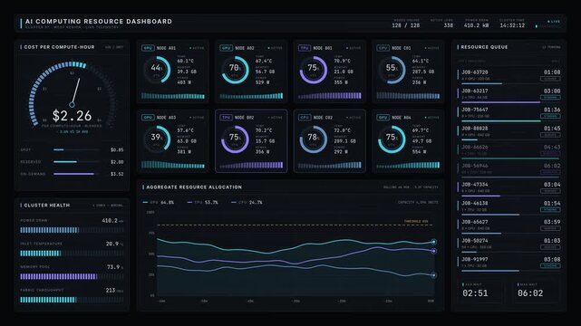
Task: Open the JOB-88828 queue row
Action: (x=509, y=132)
